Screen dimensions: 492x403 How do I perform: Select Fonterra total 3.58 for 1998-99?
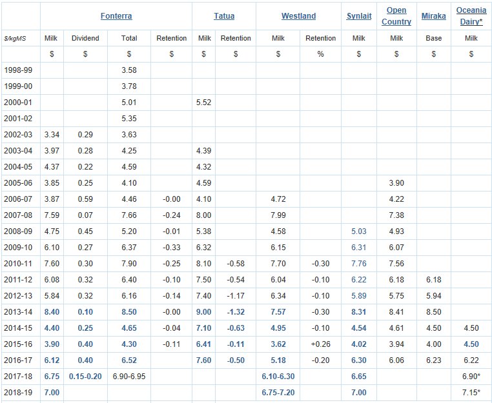[x=129, y=70]
